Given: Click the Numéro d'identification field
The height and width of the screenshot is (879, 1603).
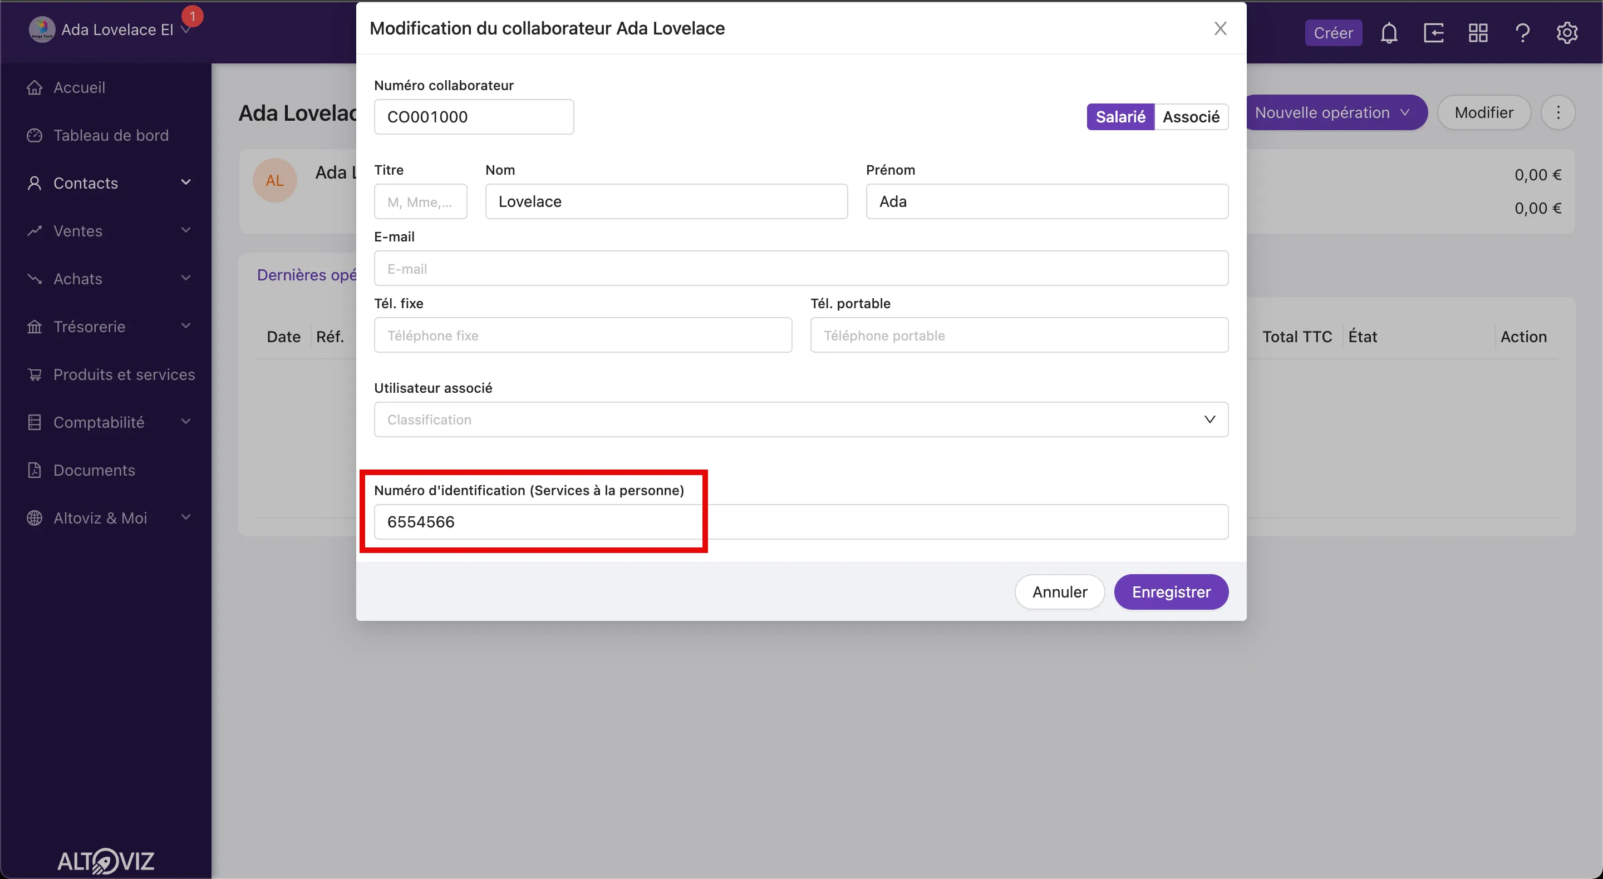Looking at the screenshot, I should pyautogui.click(x=801, y=522).
